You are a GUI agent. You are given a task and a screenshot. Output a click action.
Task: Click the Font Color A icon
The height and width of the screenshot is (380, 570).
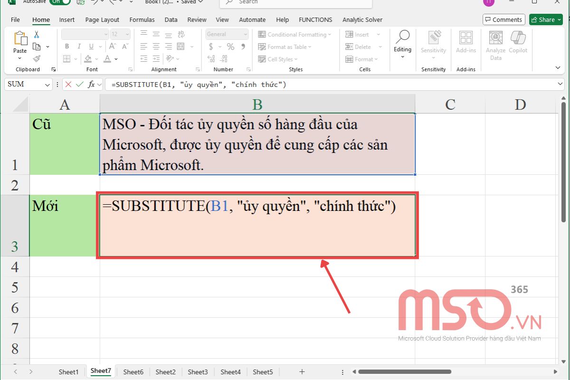click(x=107, y=59)
